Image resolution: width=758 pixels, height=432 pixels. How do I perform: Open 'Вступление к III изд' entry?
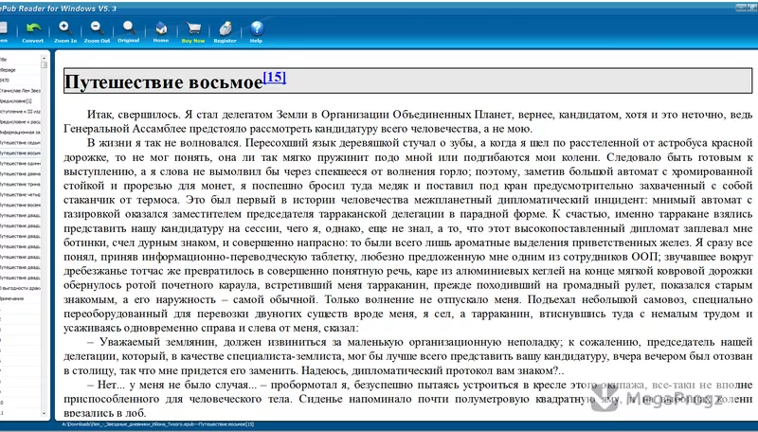click(20, 112)
